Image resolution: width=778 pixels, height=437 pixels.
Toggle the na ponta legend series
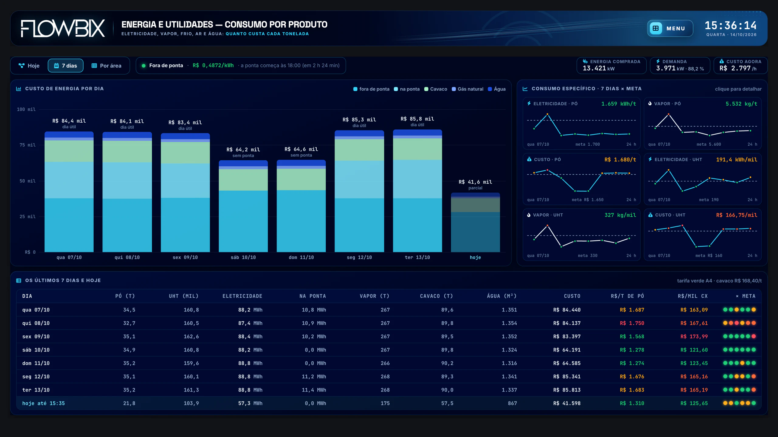(x=407, y=89)
